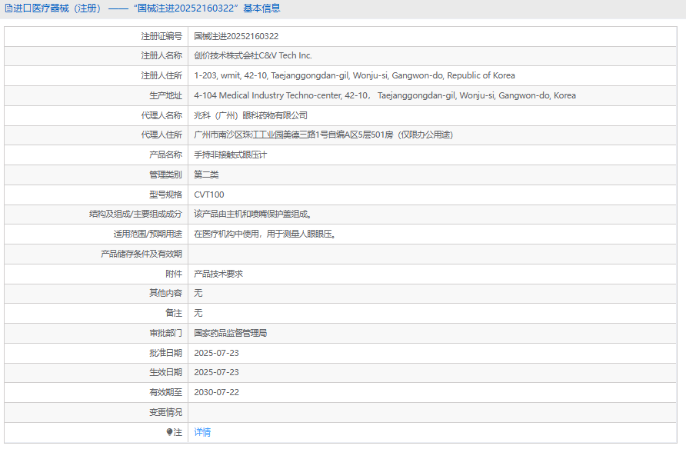Image resolution: width=686 pixels, height=449 pixels.
Task: Click the empty 变更情况 cell
Action: pyautogui.click(x=431, y=413)
